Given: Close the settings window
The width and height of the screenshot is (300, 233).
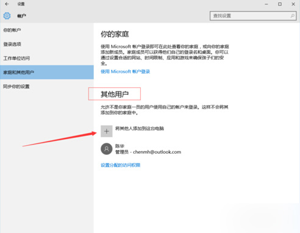Looking at the screenshot, I should [293, 4].
